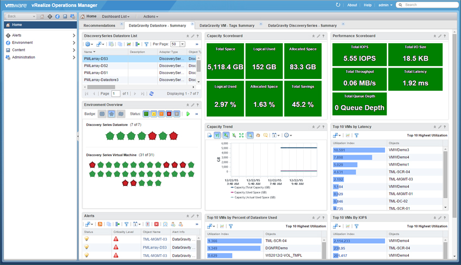This screenshot has height=265, width=461.
Task: Toggle the third Badge button in Environment Overview
Action: 121,114
